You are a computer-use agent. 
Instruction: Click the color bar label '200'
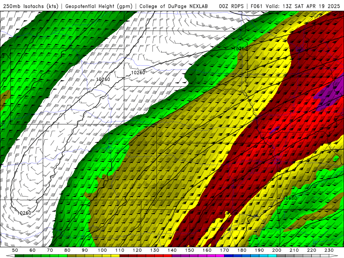[276, 250]
